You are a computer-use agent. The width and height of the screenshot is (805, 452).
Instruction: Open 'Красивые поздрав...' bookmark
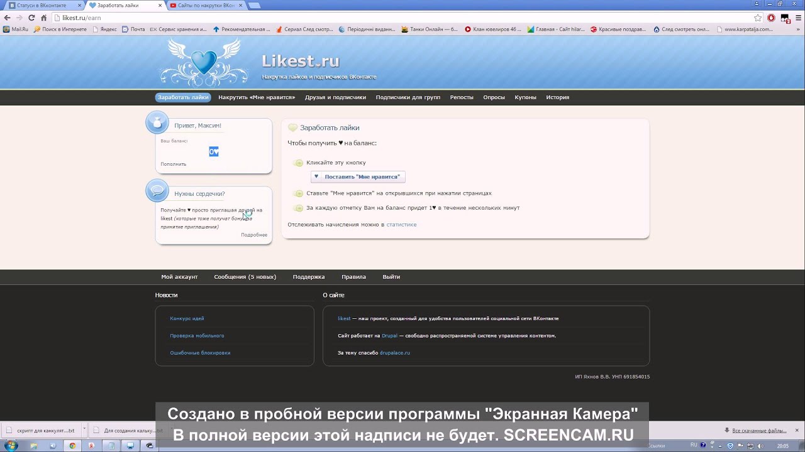click(619, 29)
